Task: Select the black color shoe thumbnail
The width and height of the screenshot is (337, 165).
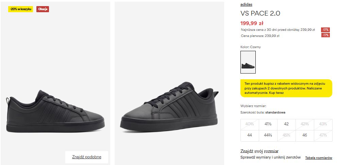Action: point(248,62)
